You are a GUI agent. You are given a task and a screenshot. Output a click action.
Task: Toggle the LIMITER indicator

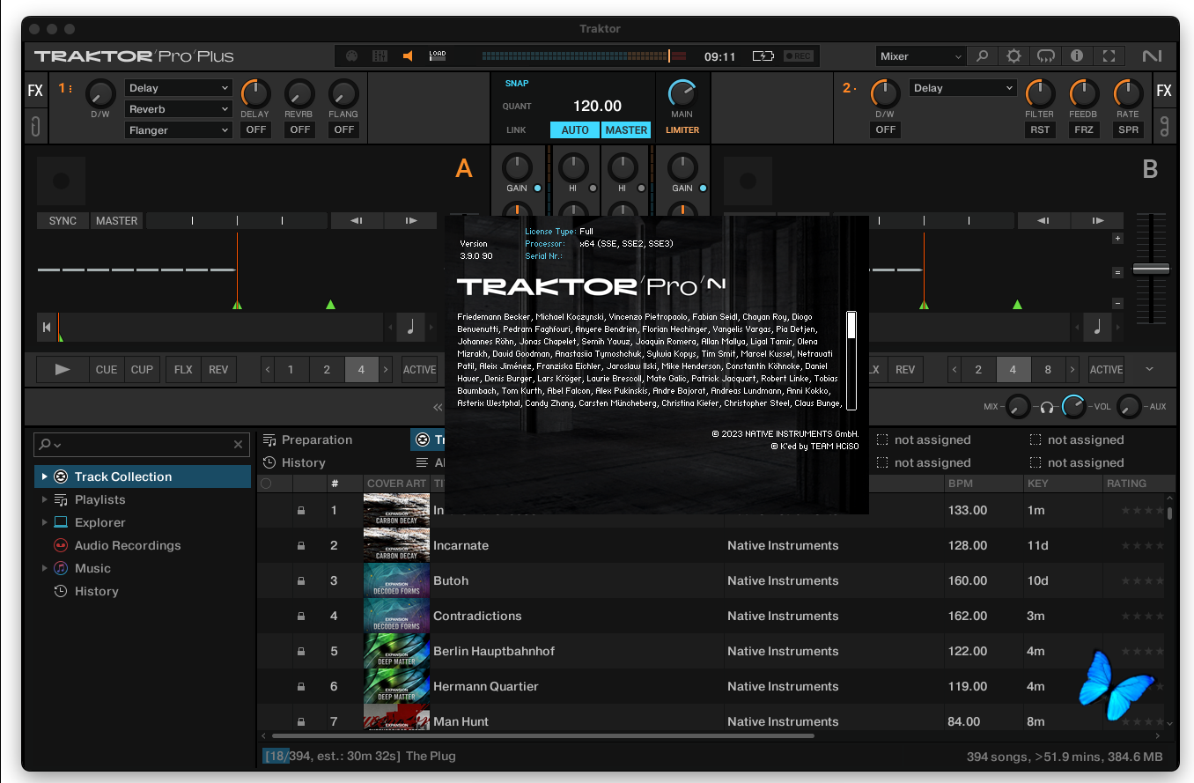click(682, 129)
